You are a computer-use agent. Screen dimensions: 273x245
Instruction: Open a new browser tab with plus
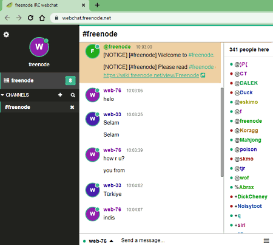97,5
